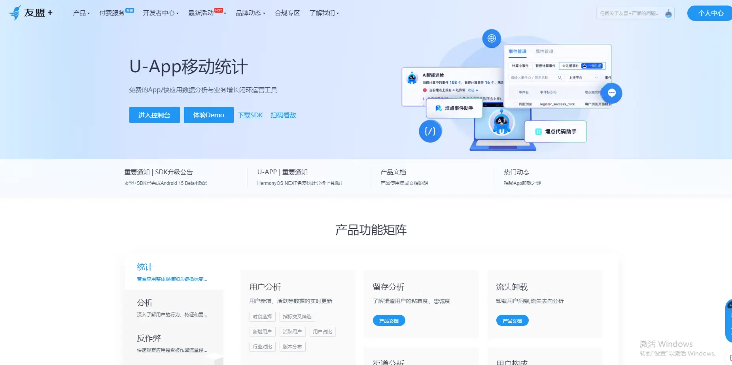This screenshot has width=732, height=365.
Task: Expand the 品牌动态 dropdown
Action: [x=250, y=13]
